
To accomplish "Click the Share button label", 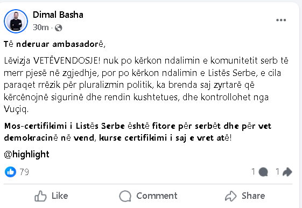I will coord(253,196).
